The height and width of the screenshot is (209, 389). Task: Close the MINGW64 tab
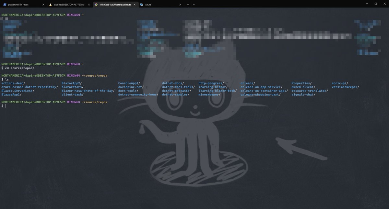[135, 5]
